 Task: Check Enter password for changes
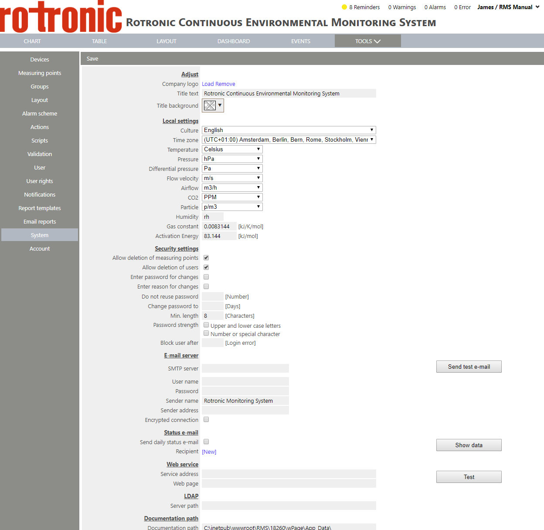click(206, 277)
